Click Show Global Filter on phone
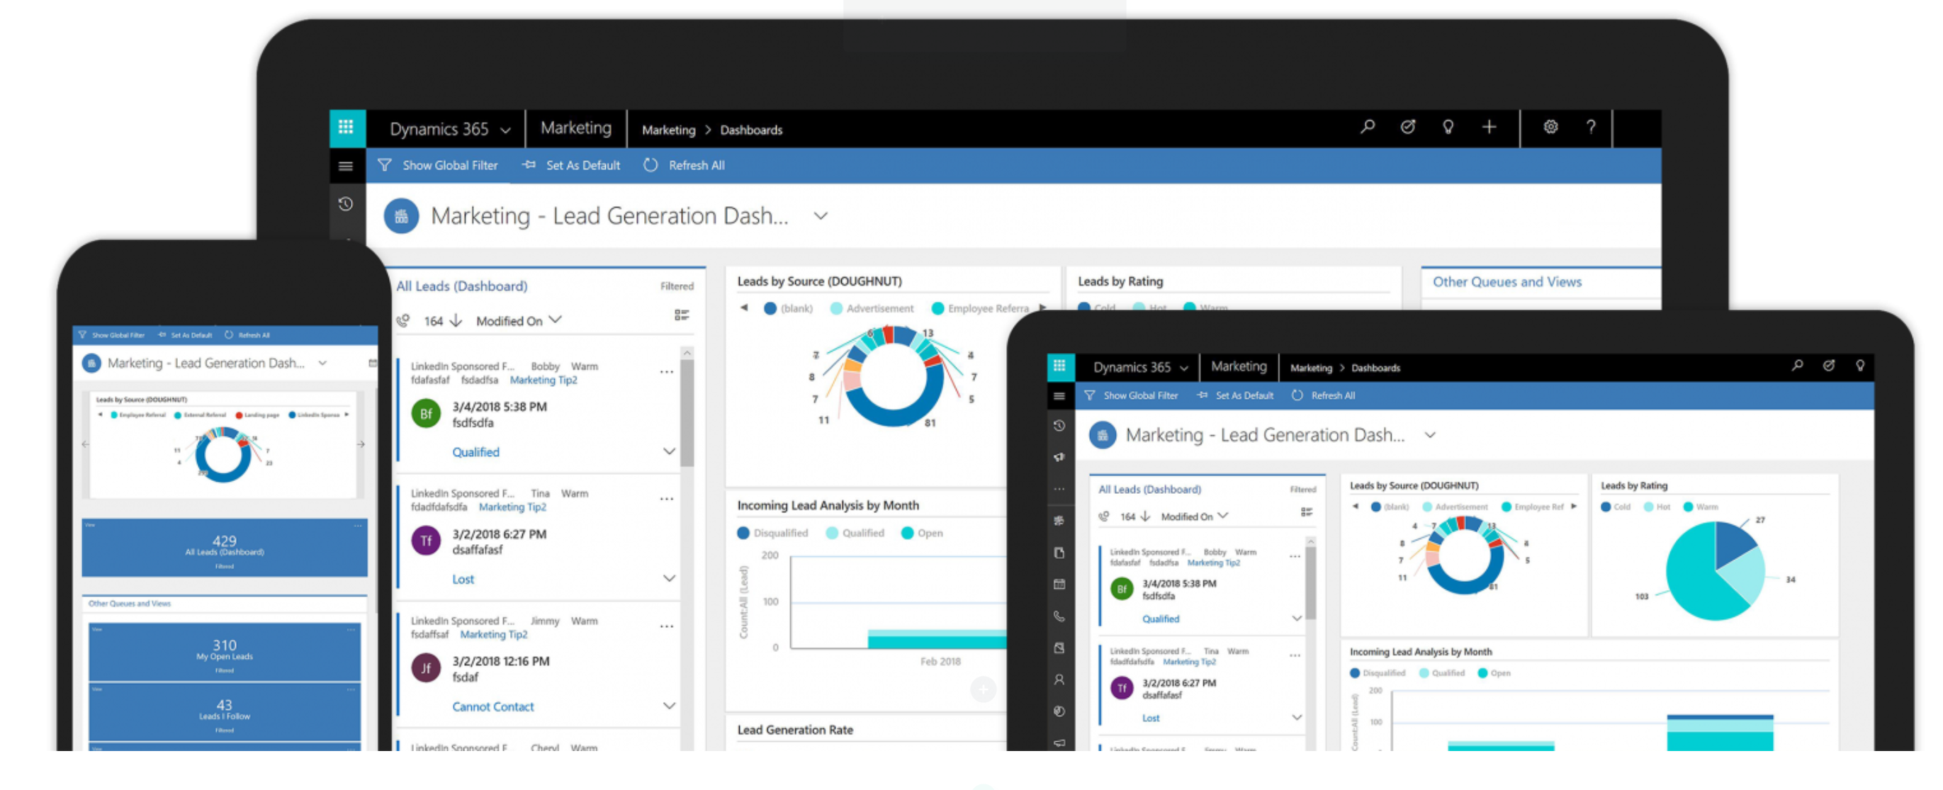This screenshot has height=790, width=1943. coord(112,335)
